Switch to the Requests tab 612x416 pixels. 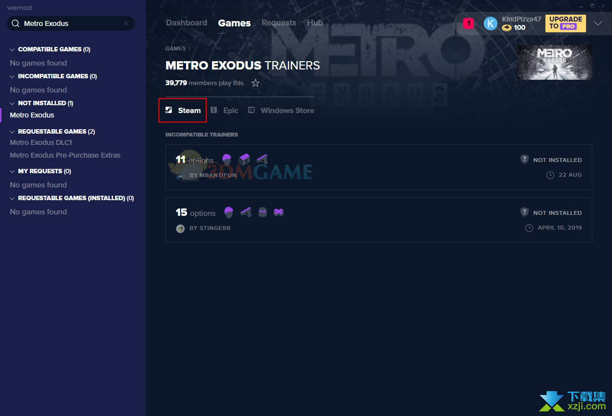tap(279, 23)
